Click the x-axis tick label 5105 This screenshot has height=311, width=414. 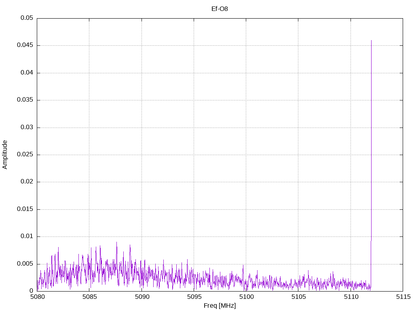(299, 297)
